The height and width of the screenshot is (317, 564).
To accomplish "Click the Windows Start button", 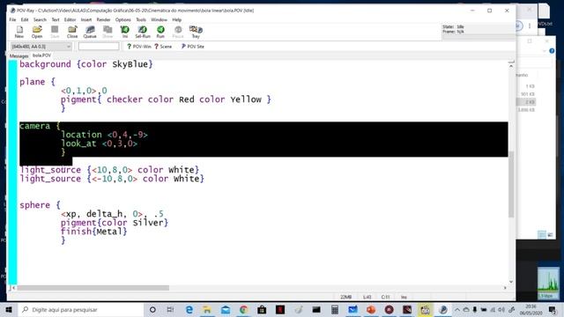I will coord(9,309).
